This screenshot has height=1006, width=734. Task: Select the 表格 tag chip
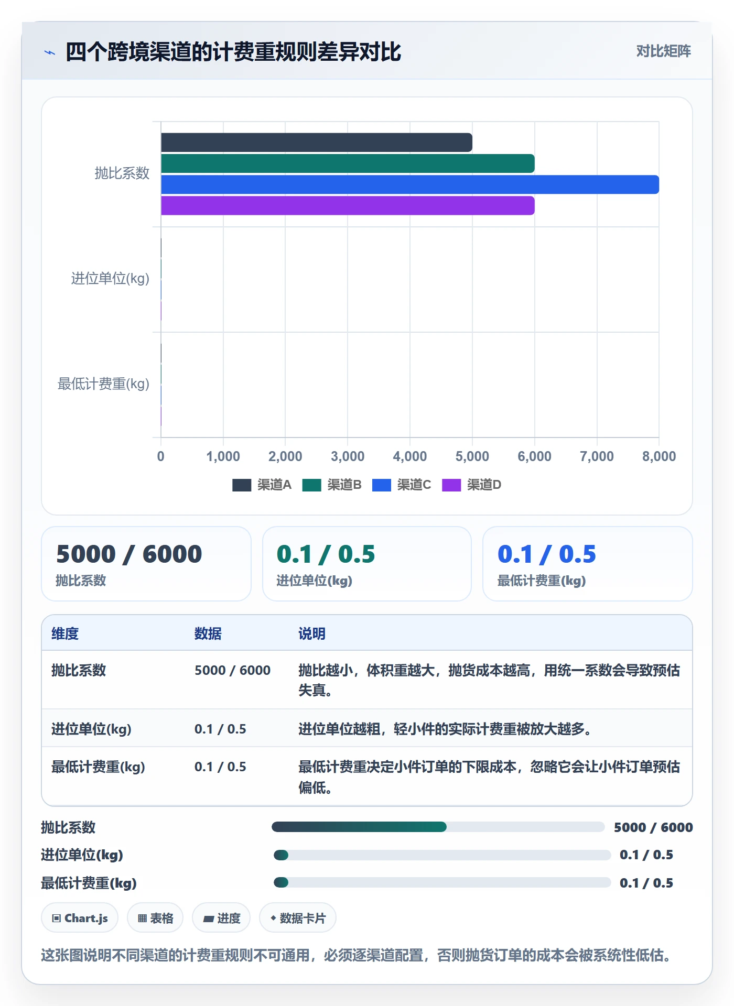[x=155, y=918]
